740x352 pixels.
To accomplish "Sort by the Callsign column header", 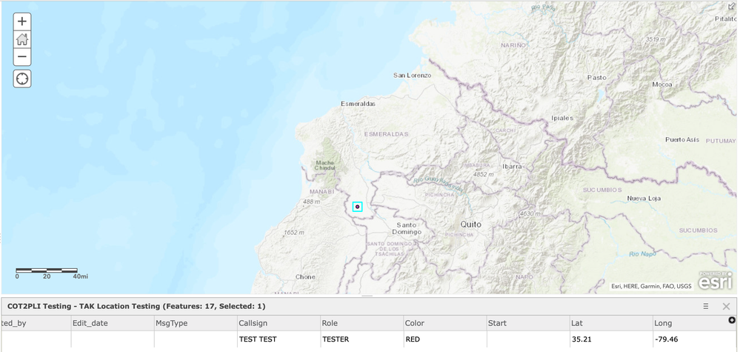I will pos(279,323).
